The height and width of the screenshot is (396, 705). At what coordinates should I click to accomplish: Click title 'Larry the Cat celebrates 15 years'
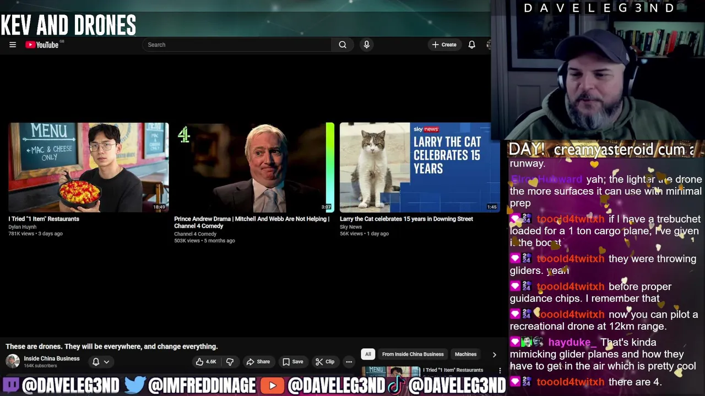point(406,219)
